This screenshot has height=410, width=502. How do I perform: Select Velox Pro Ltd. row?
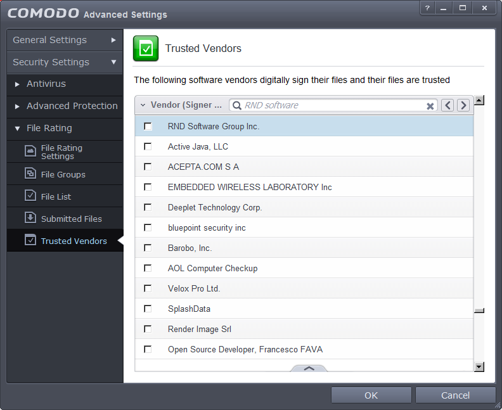(x=304, y=288)
